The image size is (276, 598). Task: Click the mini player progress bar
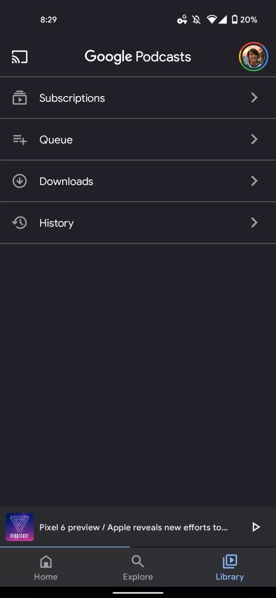click(138, 547)
